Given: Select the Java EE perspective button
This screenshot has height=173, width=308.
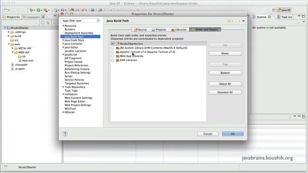Looking at the screenshot, I should [x=284, y=10].
